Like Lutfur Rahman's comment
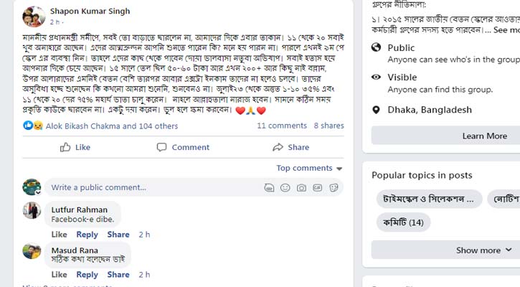This screenshot has height=287, width=520. pos(59,235)
